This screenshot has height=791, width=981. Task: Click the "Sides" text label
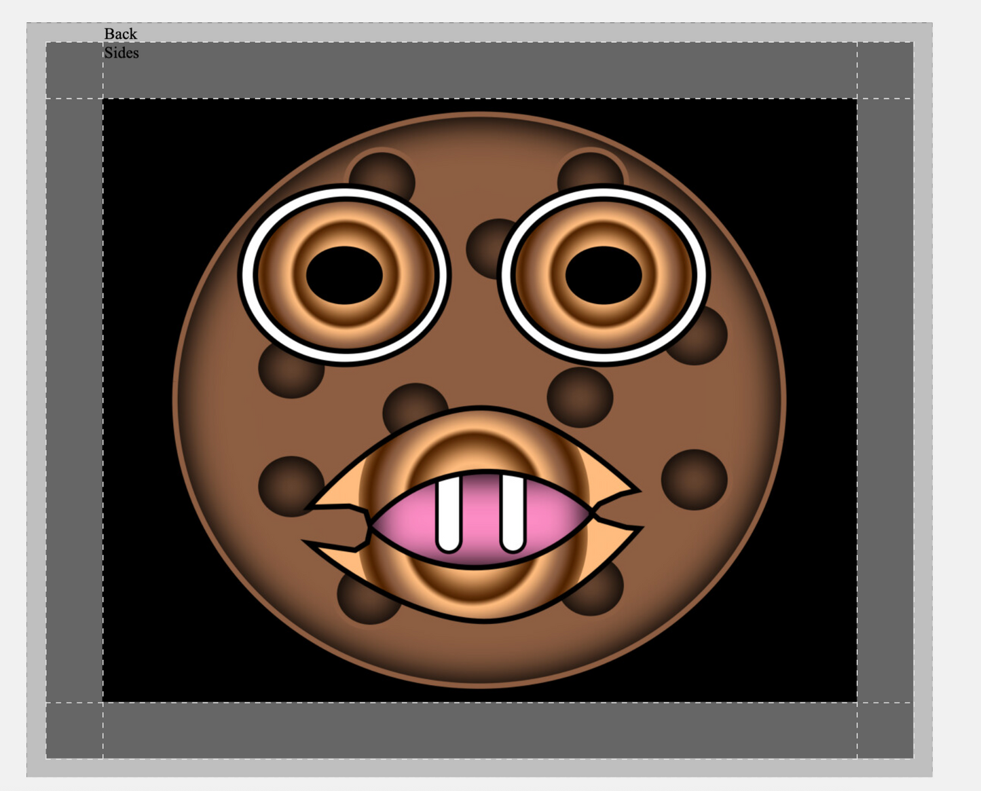(121, 53)
